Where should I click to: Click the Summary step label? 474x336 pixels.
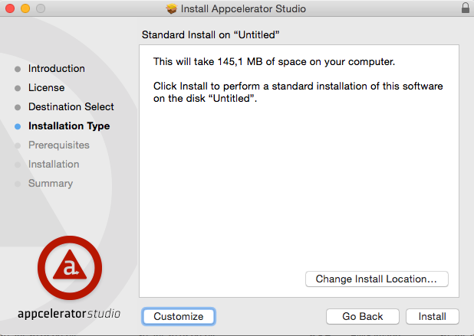pos(51,183)
